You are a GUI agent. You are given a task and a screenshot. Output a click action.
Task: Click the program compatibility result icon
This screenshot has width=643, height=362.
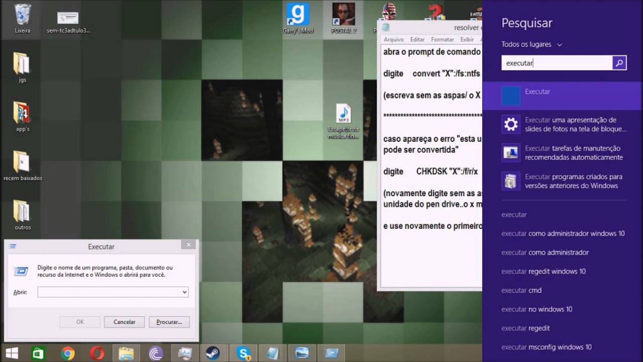(511, 181)
